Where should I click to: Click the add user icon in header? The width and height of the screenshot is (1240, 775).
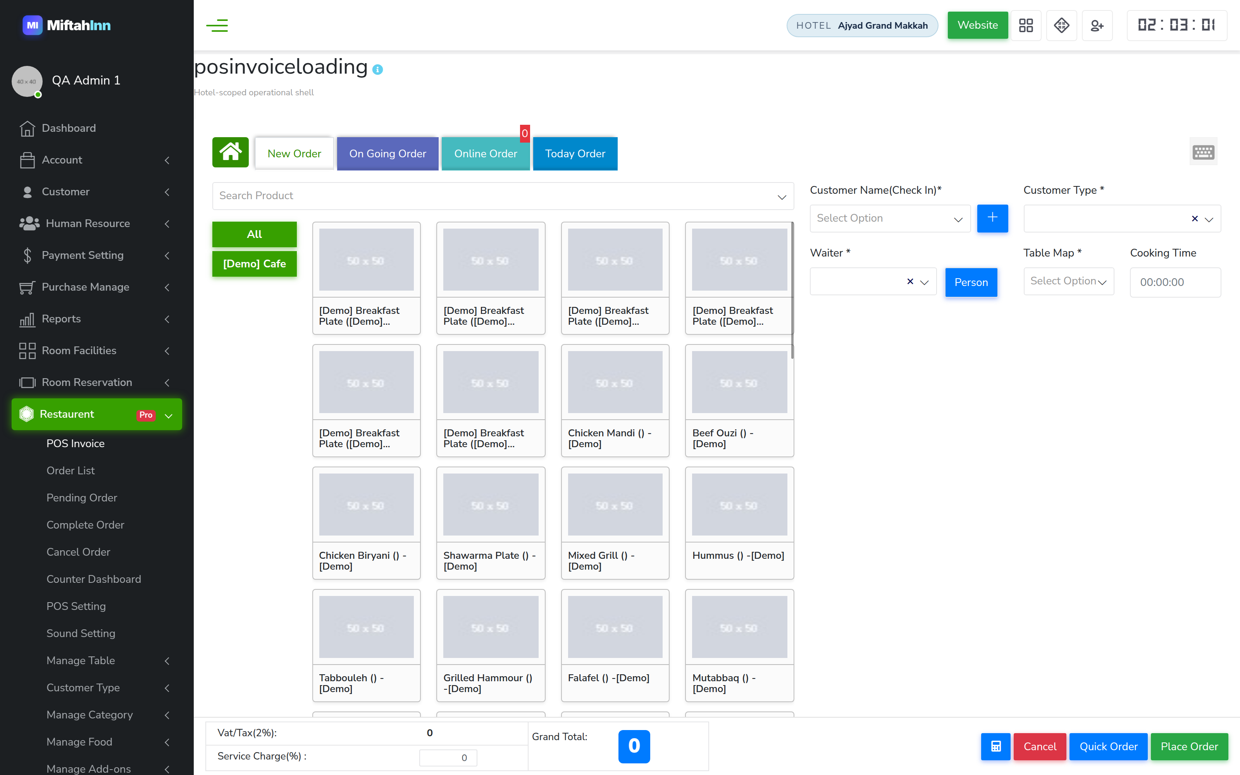(x=1097, y=25)
